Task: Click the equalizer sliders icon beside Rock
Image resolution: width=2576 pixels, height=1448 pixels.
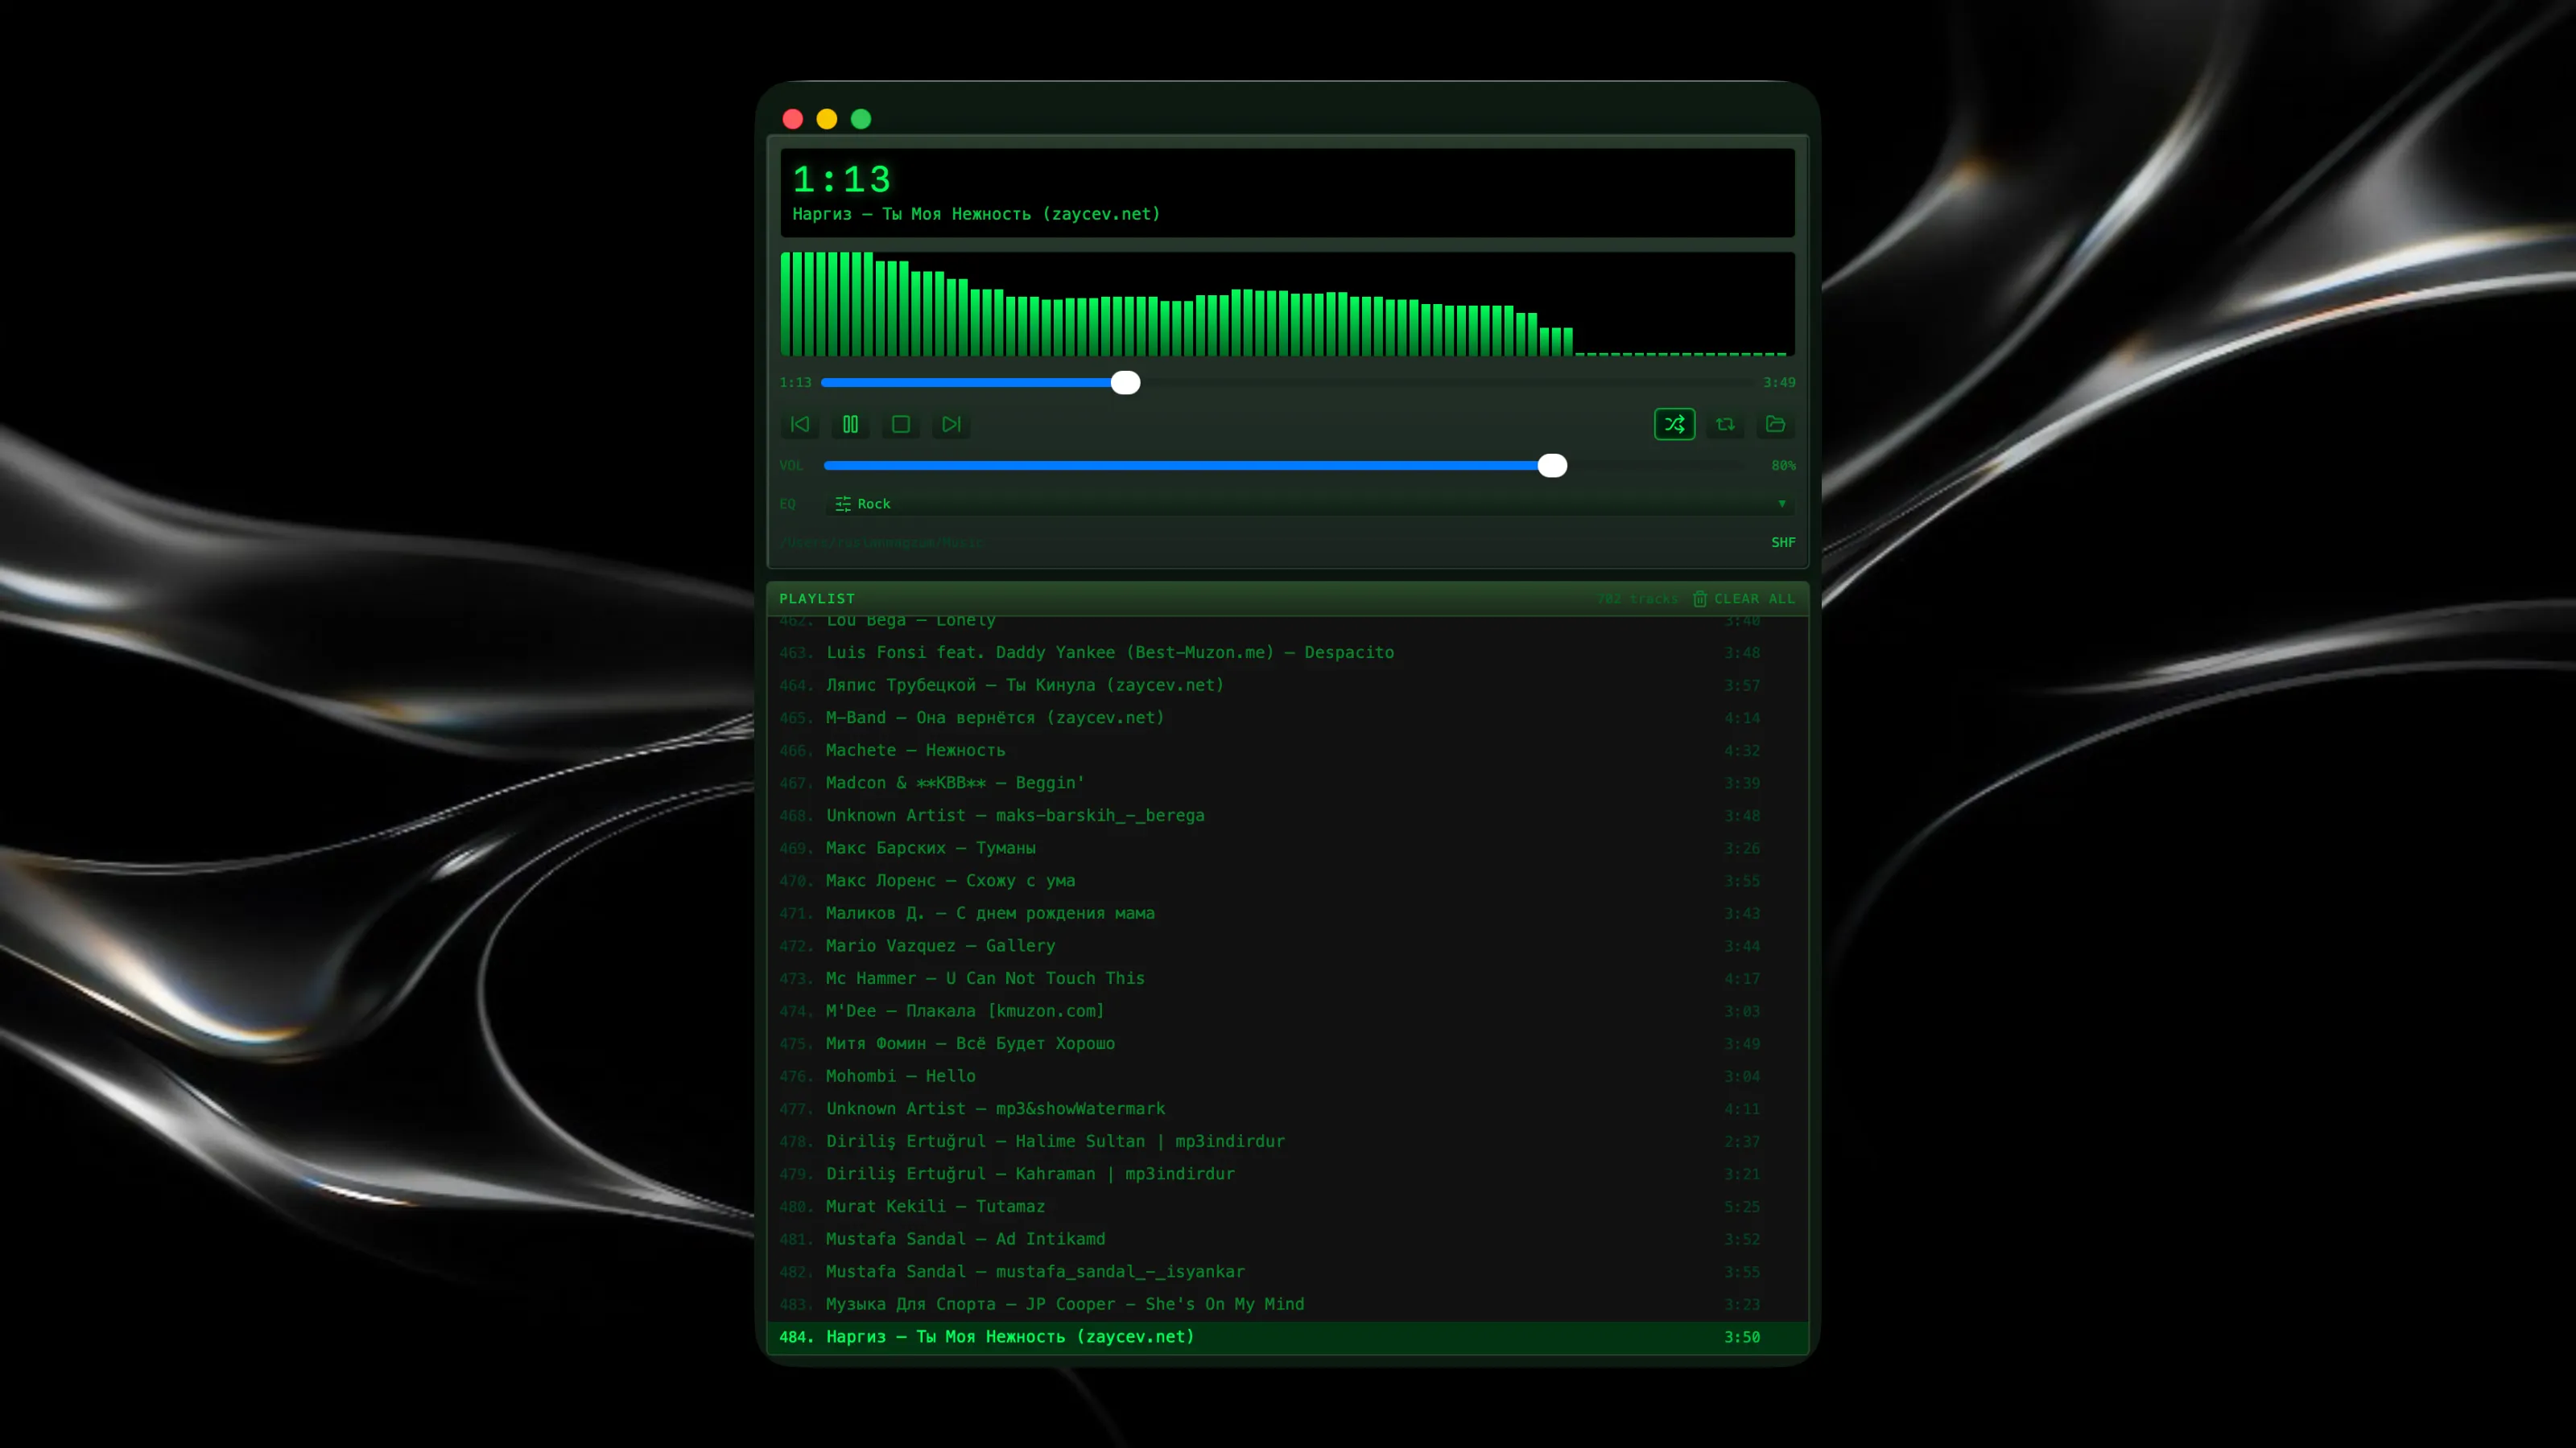Action: coord(843,504)
